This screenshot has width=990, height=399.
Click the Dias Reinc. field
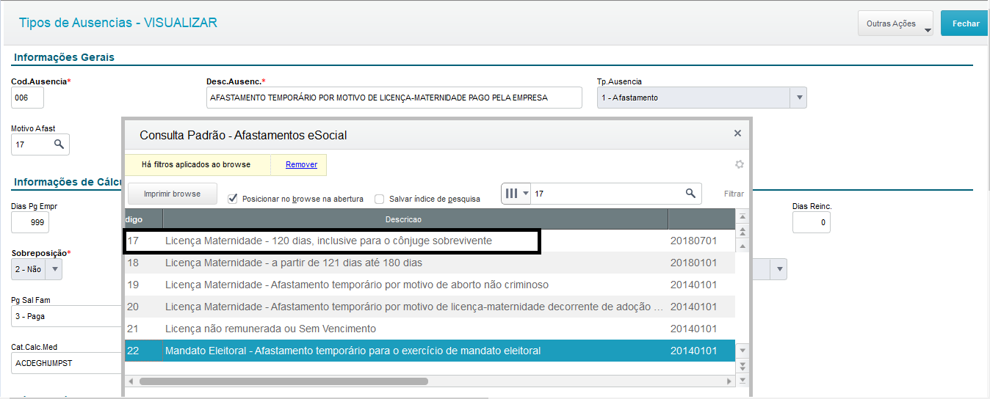coord(811,222)
